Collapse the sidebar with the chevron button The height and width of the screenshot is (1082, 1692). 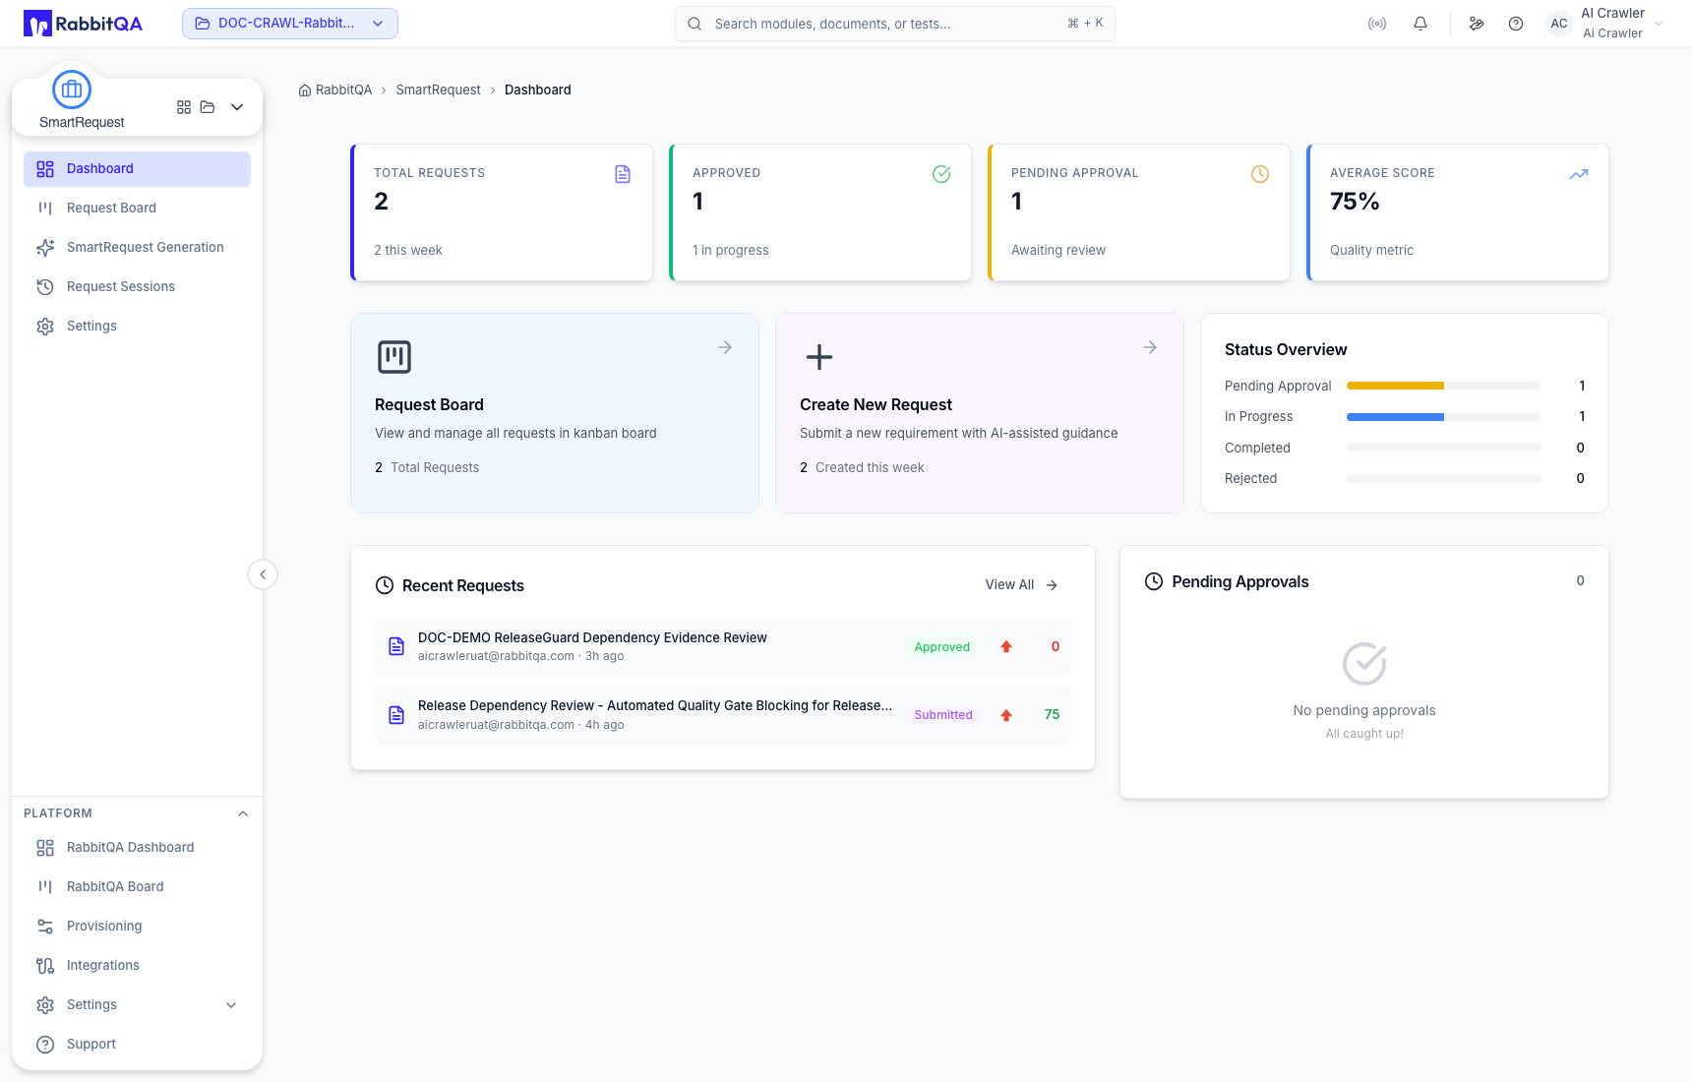[x=263, y=574]
